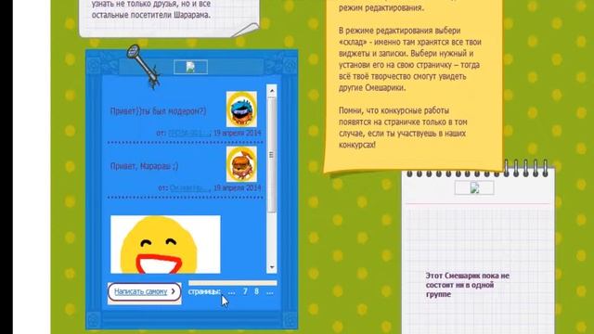
Task: Go to guestbook page 7
Action: (245, 291)
